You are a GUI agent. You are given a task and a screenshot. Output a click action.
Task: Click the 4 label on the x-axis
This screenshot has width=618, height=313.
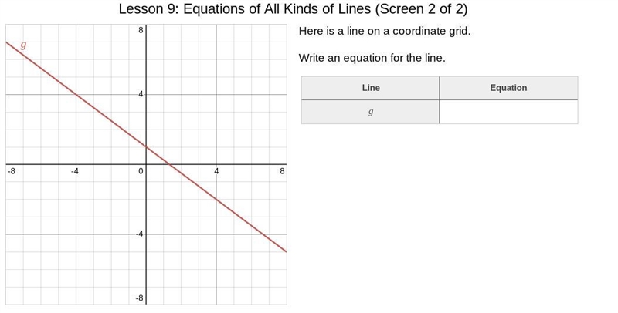216,171
